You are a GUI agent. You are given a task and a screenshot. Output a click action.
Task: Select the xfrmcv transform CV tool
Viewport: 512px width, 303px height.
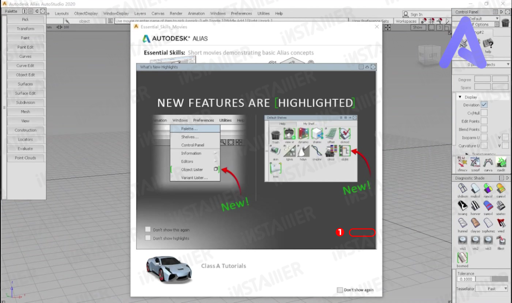pyautogui.click(x=462, y=162)
